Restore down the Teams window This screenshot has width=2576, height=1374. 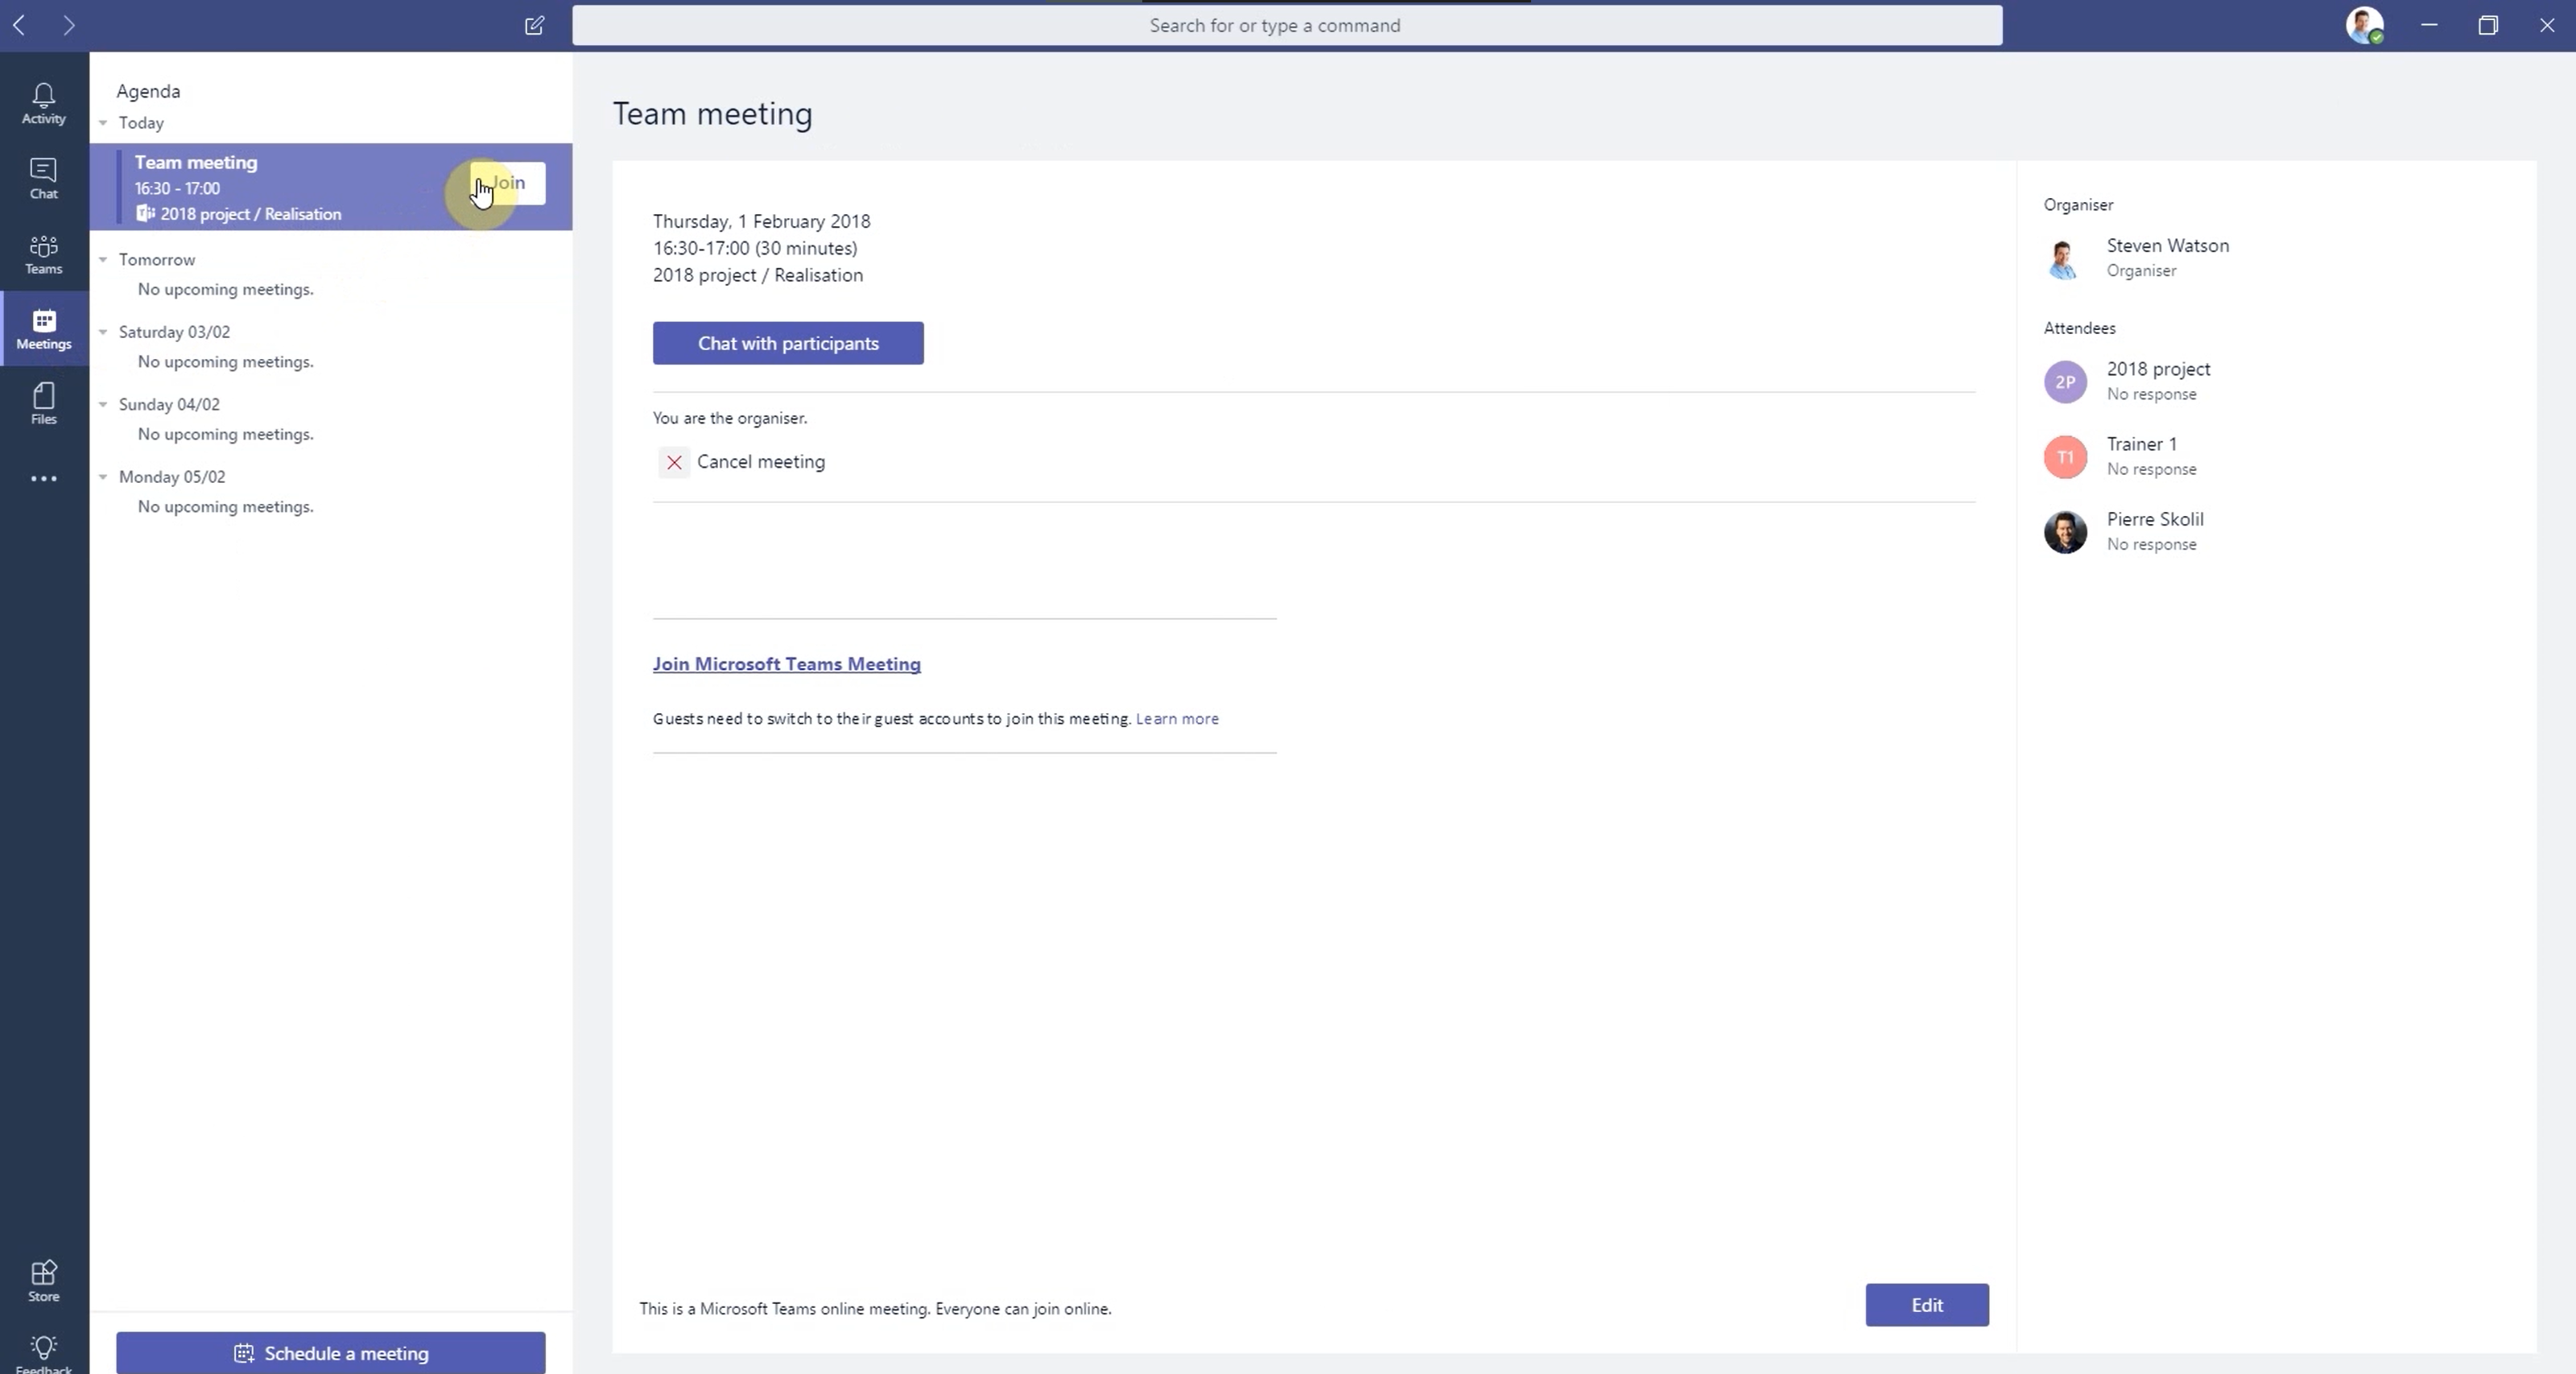coord(2488,25)
